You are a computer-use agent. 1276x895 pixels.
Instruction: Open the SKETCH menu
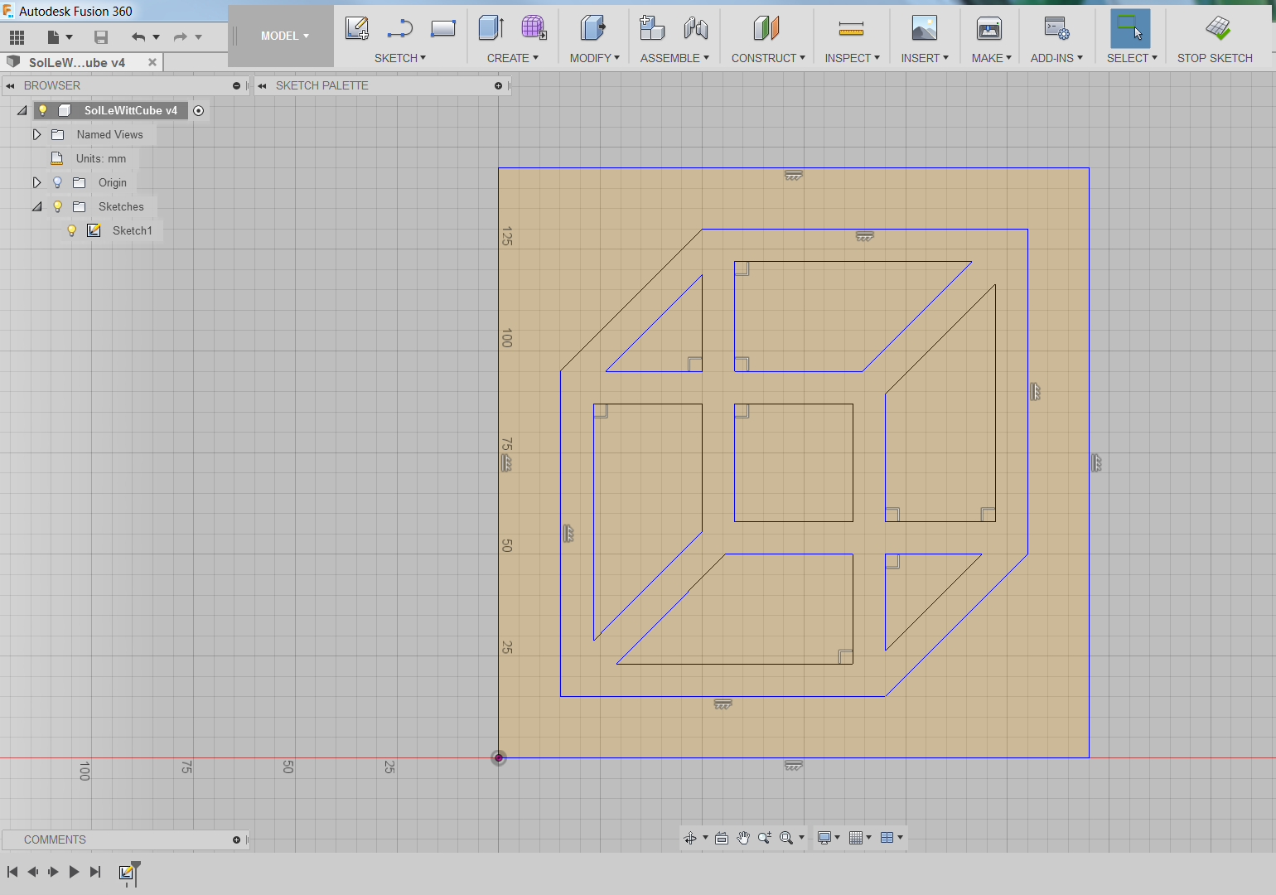(400, 58)
